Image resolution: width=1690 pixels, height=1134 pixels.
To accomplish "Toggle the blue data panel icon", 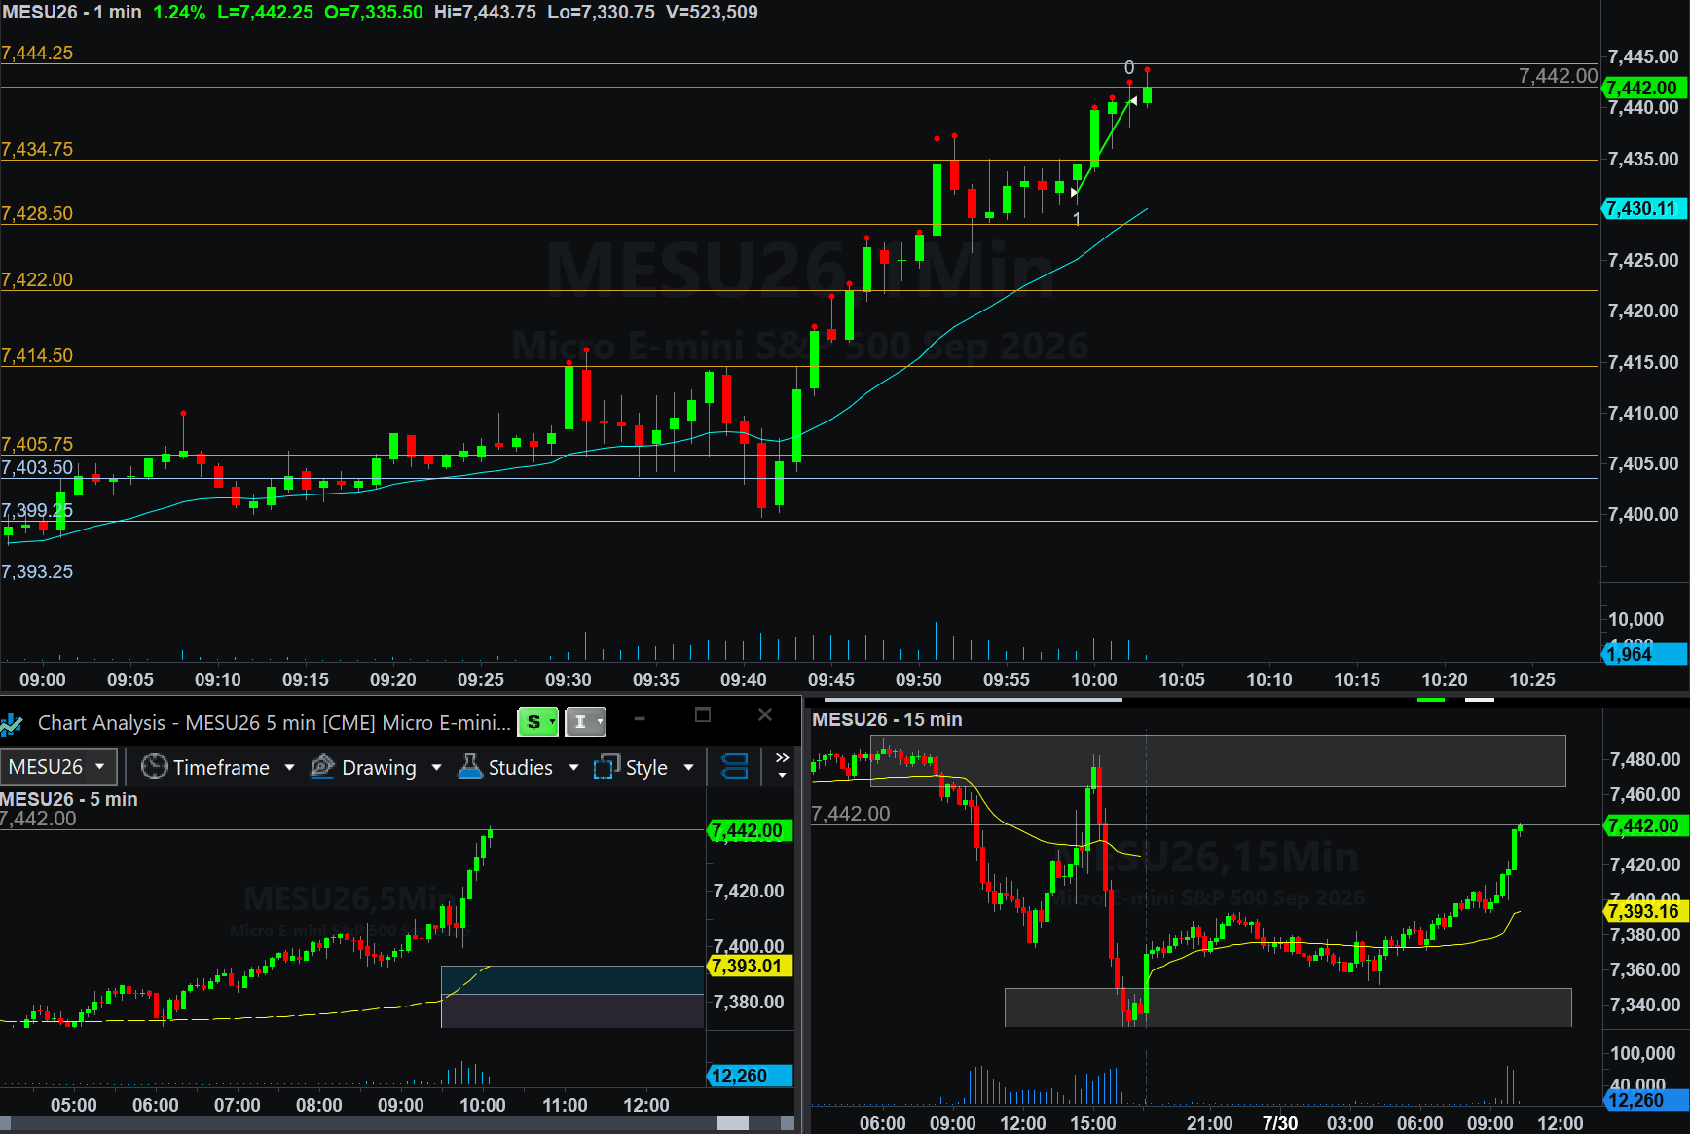I will (734, 767).
